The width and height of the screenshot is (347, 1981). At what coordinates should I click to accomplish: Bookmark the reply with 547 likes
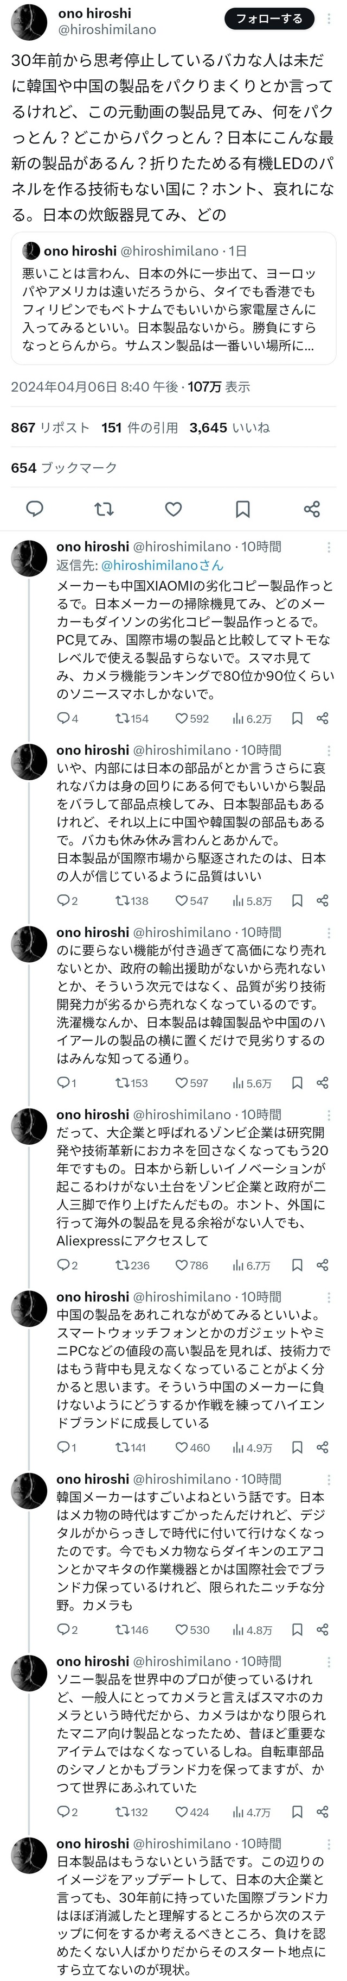pyautogui.click(x=297, y=900)
